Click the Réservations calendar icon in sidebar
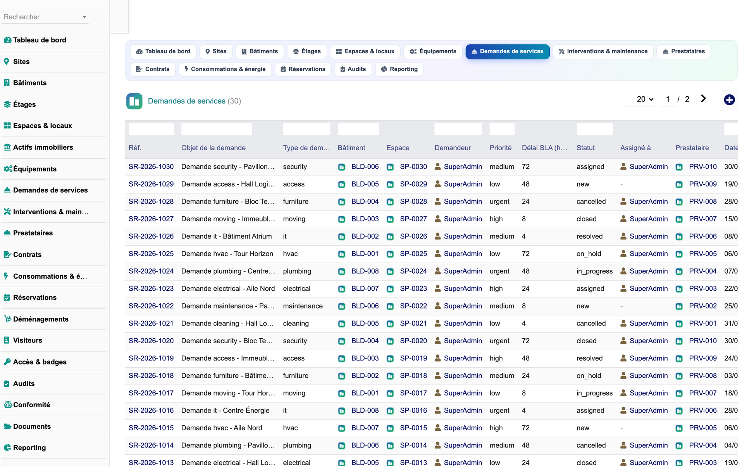The image size is (754, 466). (7, 297)
